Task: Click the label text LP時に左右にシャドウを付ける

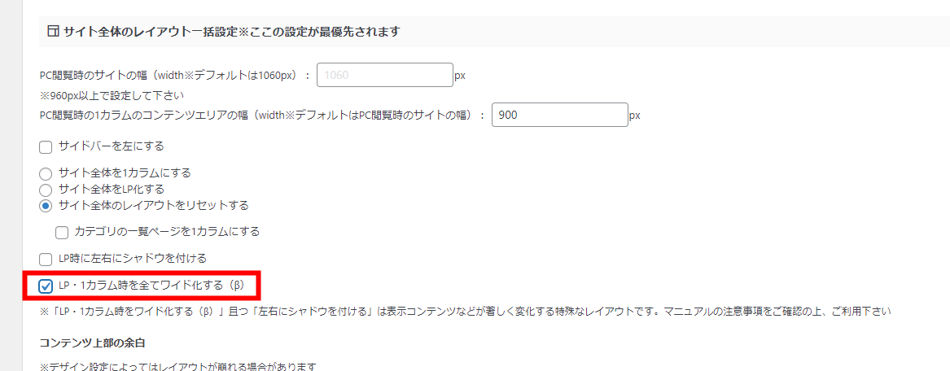Action: 133,259
